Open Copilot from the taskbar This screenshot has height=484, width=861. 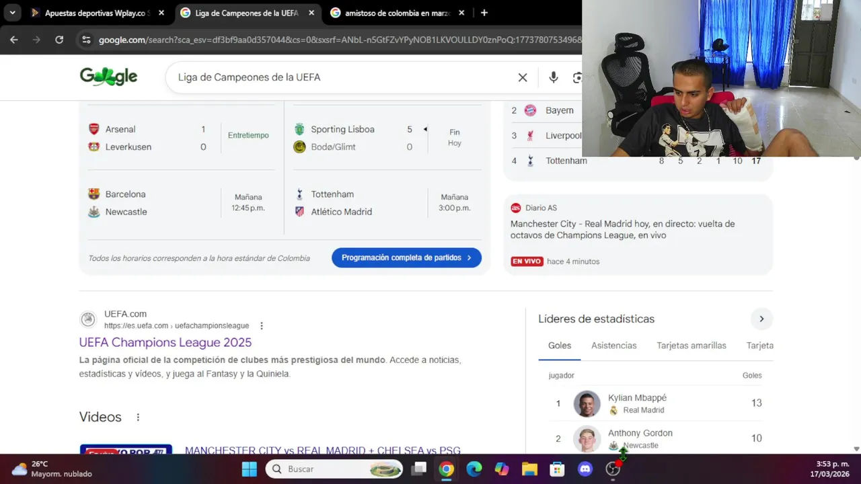502,469
